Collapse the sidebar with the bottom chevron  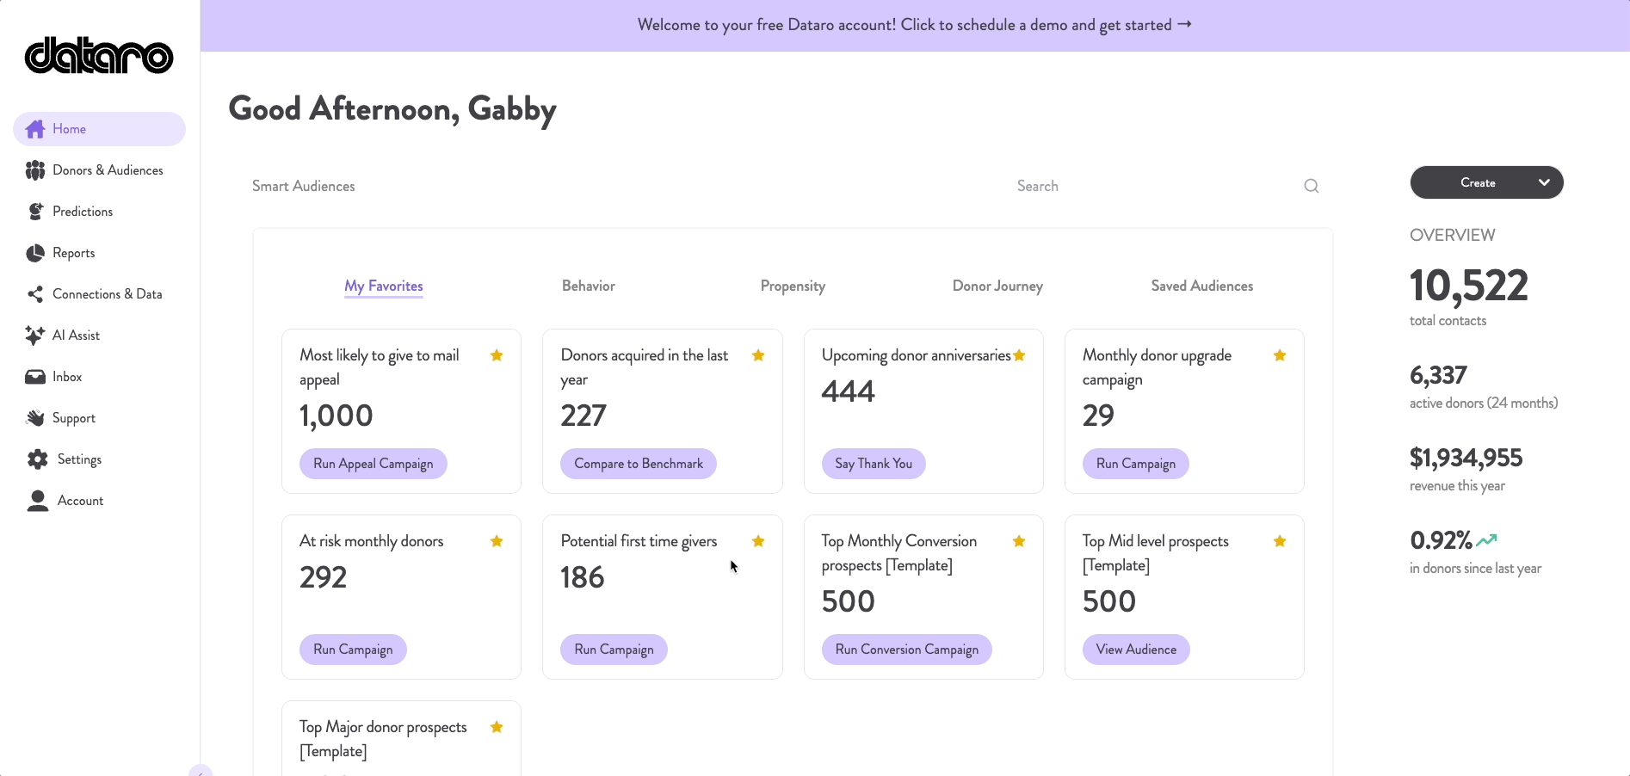201,771
